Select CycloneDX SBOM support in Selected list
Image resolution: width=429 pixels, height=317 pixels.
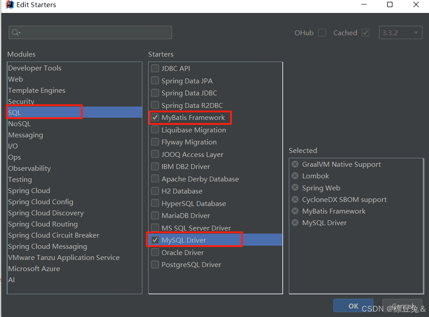[x=344, y=199]
